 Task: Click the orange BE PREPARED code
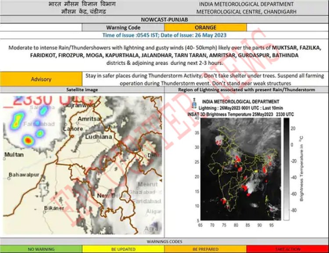205,249
